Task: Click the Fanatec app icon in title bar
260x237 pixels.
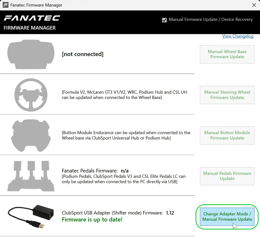Action: 5,5
